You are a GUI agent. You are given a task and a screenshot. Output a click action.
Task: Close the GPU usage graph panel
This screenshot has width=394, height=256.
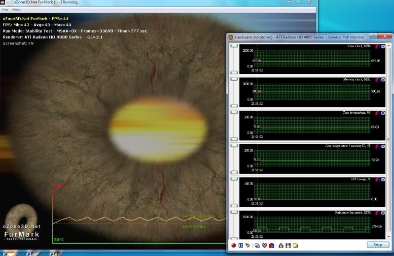tap(383, 180)
